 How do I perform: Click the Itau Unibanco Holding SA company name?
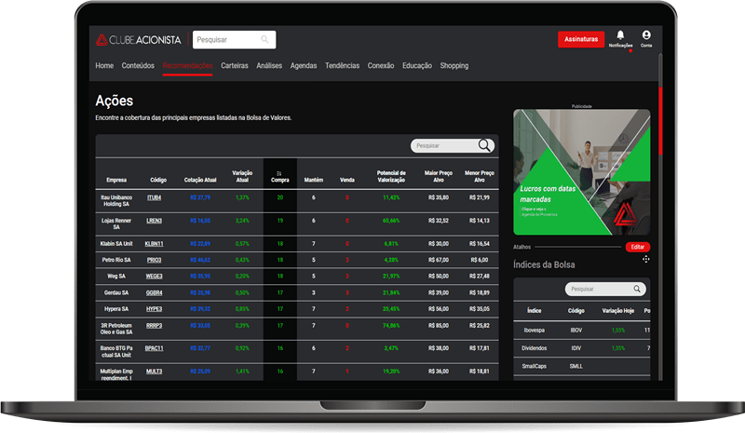(x=116, y=200)
